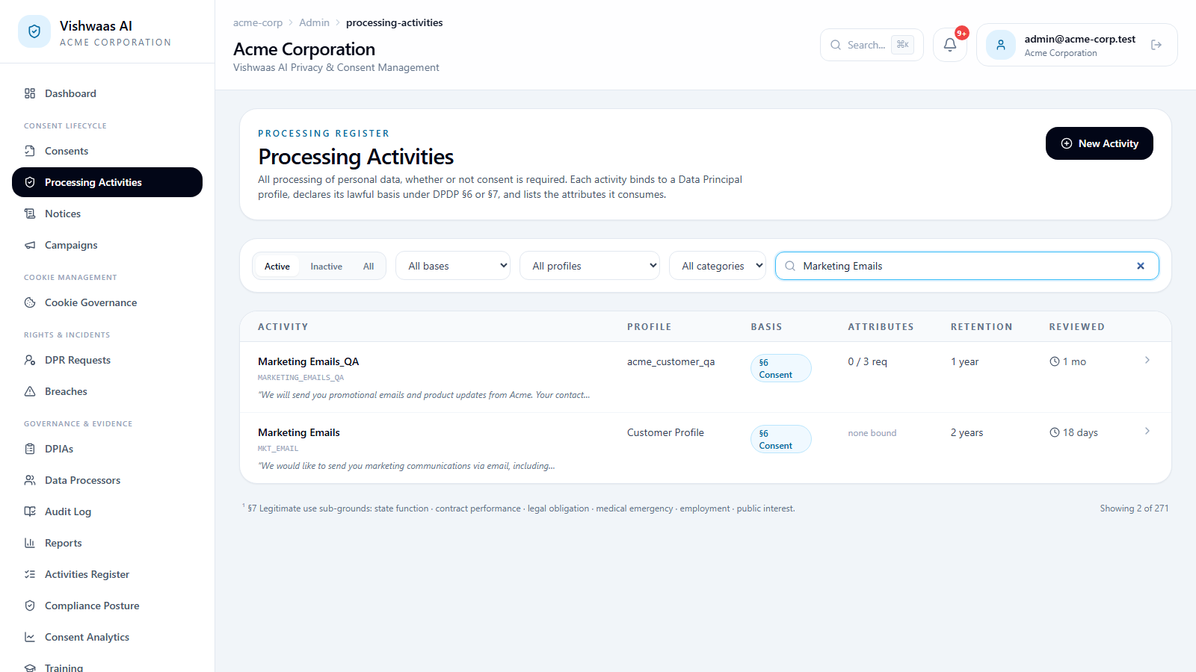Click the Customer Profile cell
1196x672 pixels.
tap(665, 432)
